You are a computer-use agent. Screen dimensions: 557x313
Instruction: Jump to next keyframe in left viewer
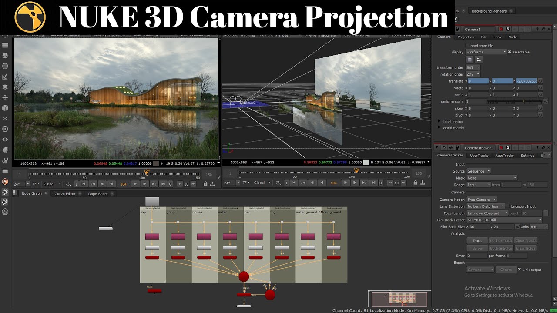pyautogui.click(x=154, y=184)
